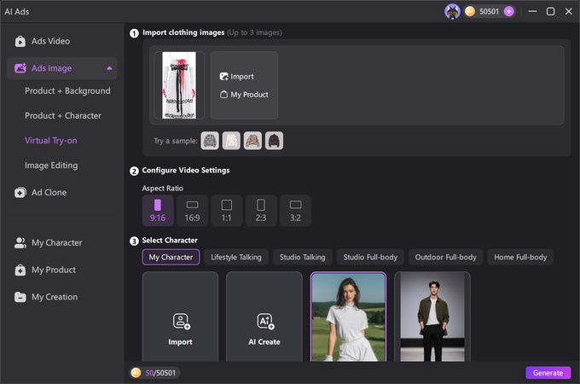The image size is (580, 384).
Task: Try the gray jacket sample
Action: tap(210, 141)
